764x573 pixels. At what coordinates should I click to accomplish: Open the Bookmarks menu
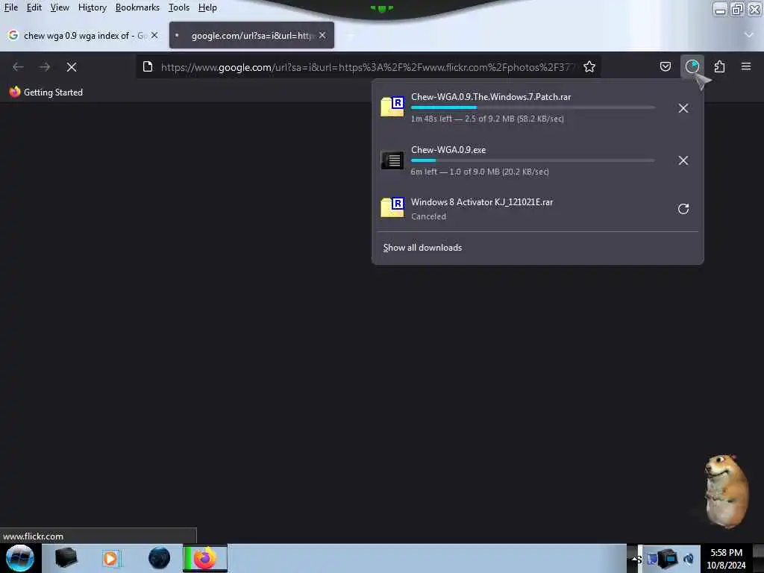pos(137,7)
